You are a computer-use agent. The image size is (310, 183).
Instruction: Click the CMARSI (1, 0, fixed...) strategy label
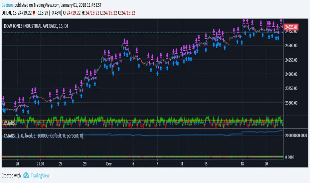[43, 136]
